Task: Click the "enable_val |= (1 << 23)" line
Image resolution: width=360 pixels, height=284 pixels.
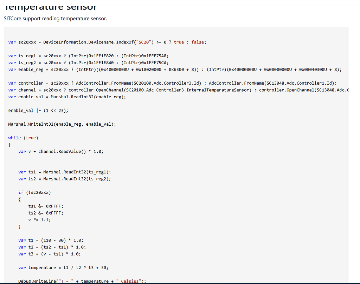Action: (38, 111)
